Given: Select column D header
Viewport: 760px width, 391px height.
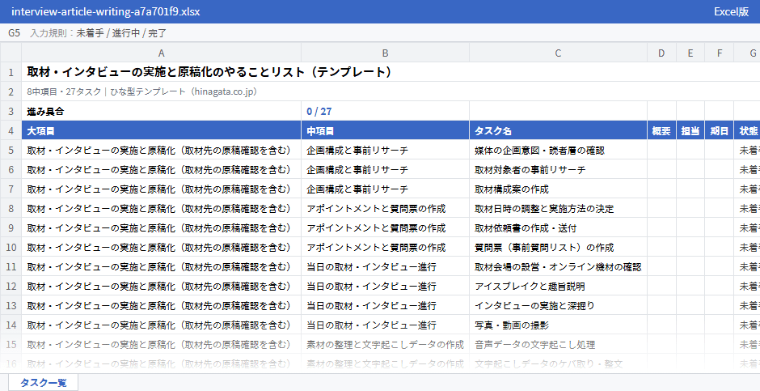Looking at the screenshot, I should point(661,53).
